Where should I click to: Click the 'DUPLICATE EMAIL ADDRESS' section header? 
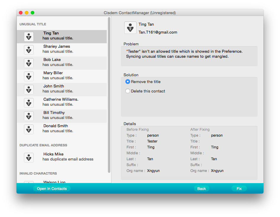tap(43, 145)
